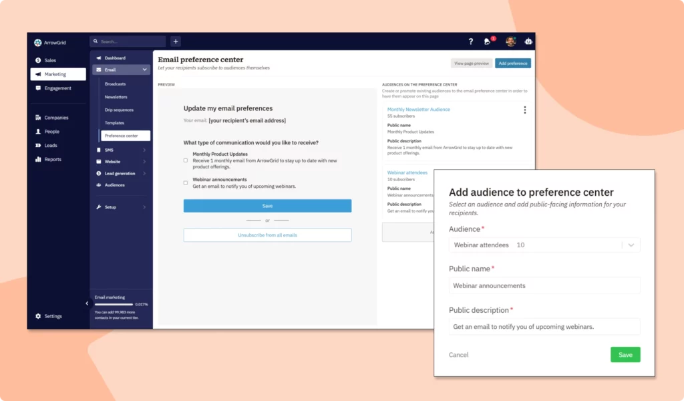The image size is (684, 401).
Task: Collapse the sidebar with the arrow icon
Action: (x=87, y=303)
